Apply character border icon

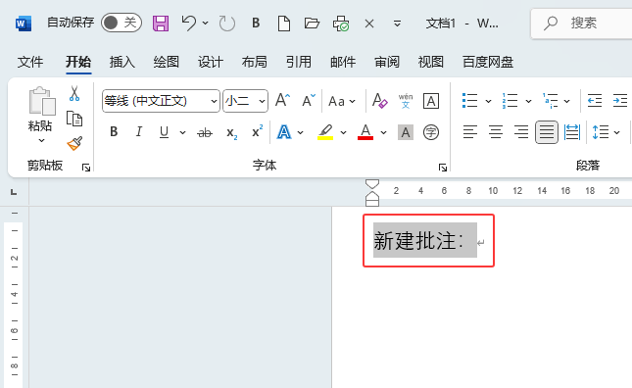click(x=431, y=101)
